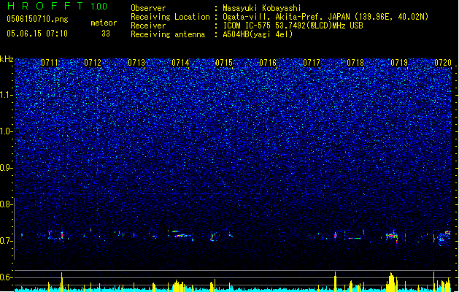
Task: Click the 0718 time marker
Action: [355, 63]
